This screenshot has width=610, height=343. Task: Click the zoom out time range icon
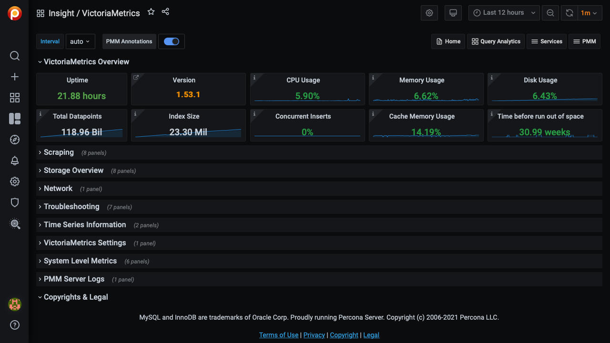(550, 13)
